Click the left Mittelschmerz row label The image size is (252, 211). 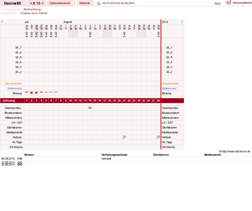[x=14, y=118]
